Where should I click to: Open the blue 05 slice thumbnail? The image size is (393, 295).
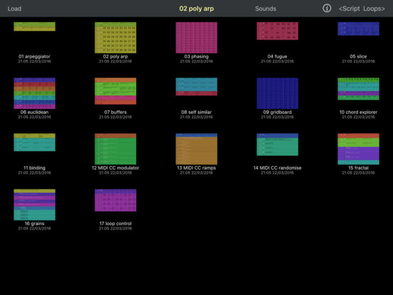click(x=358, y=29)
